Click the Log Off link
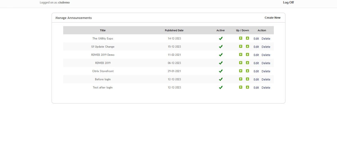 pos(288,2)
